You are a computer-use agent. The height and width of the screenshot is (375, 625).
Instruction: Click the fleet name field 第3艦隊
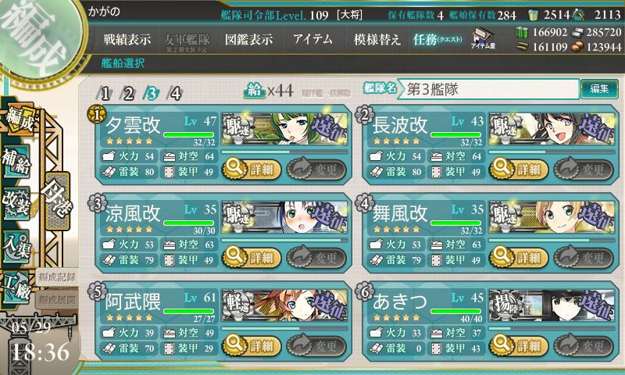[488, 89]
